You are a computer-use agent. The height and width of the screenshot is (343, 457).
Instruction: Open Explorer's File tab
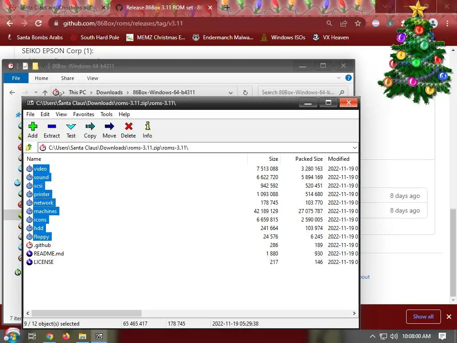click(16, 78)
